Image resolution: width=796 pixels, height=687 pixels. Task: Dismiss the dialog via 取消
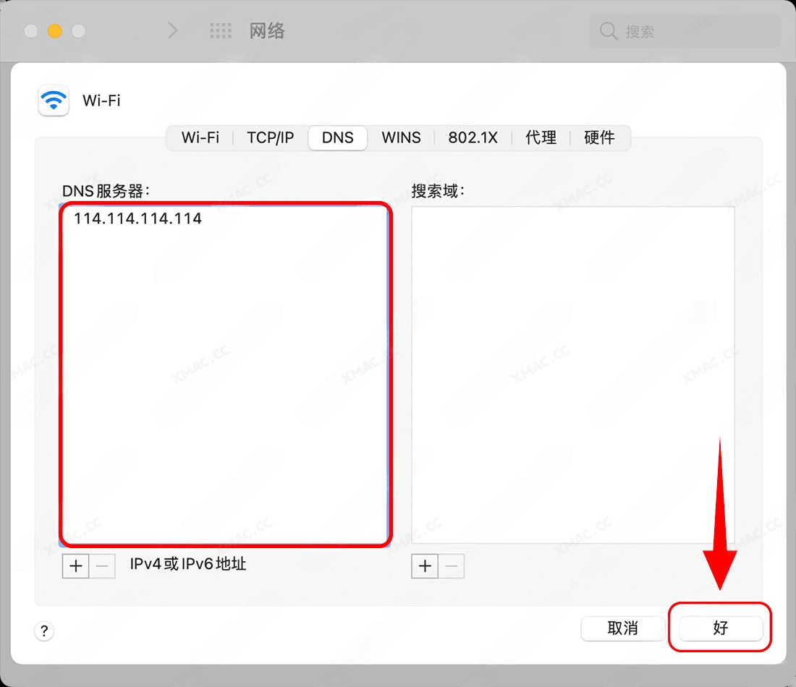click(623, 628)
